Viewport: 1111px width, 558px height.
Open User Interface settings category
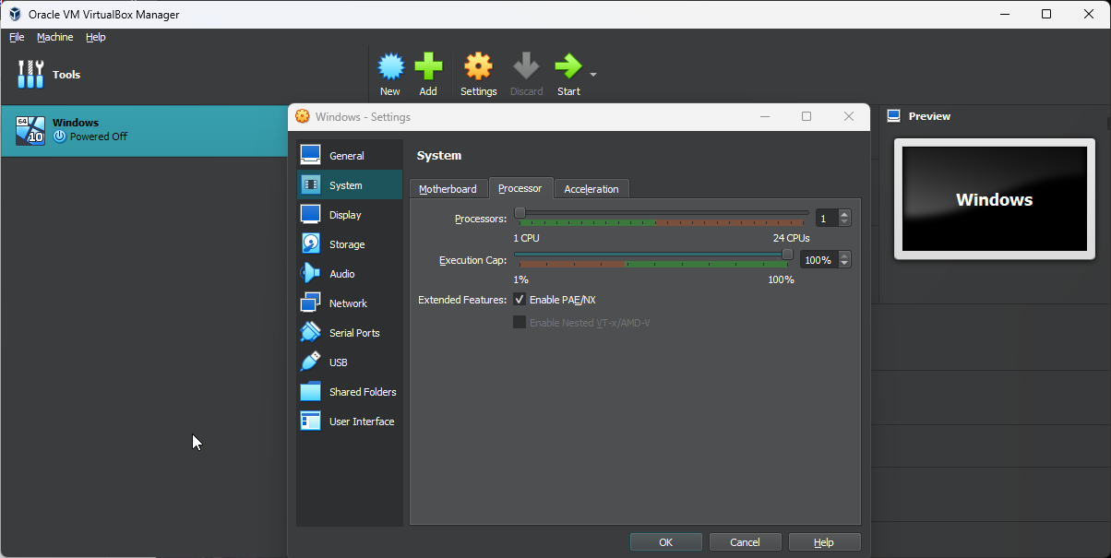pyautogui.click(x=350, y=421)
